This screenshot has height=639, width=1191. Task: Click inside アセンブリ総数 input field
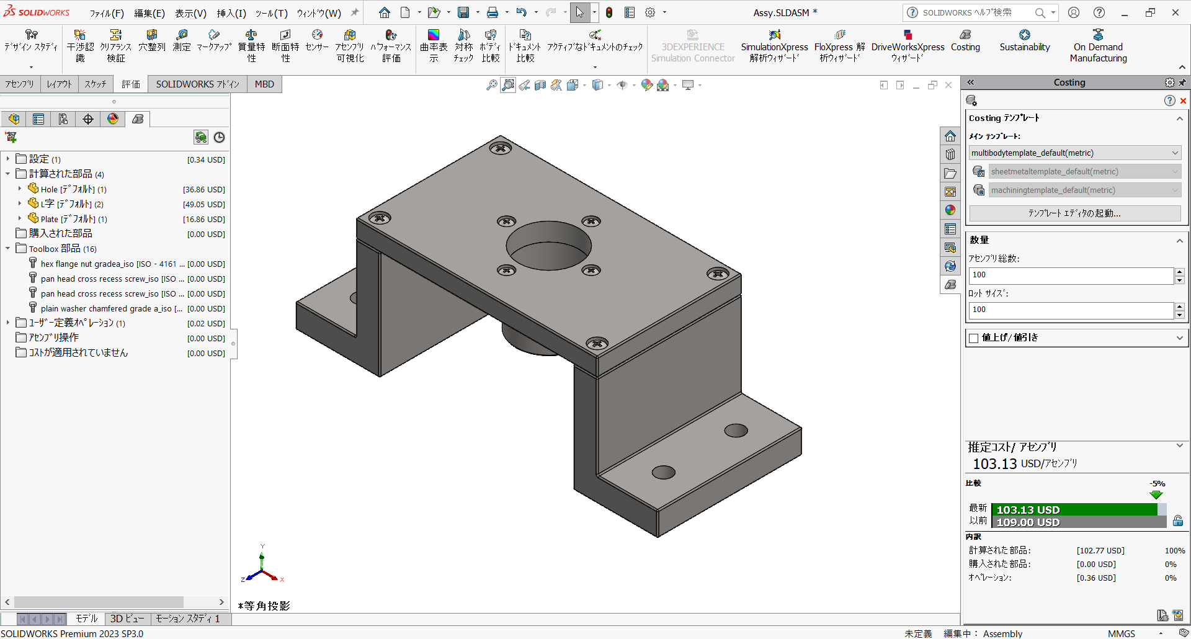(x=1071, y=275)
